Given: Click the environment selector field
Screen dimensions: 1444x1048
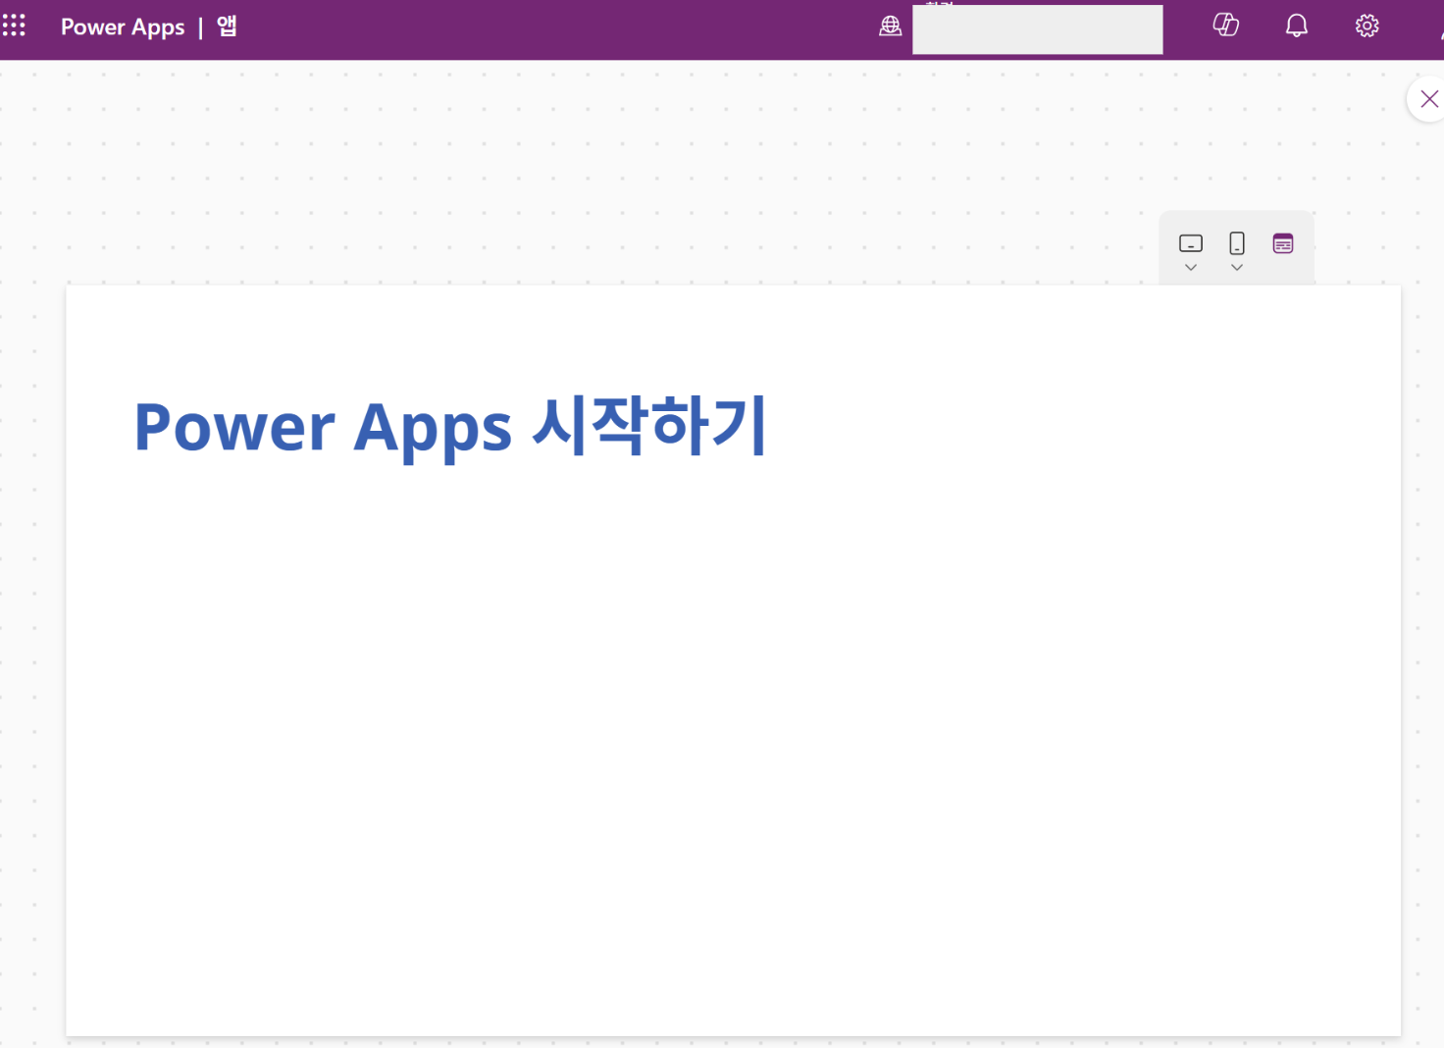Looking at the screenshot, I should tap(1038, 29).
